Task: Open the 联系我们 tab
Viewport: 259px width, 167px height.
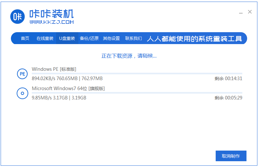Action: 134,38
